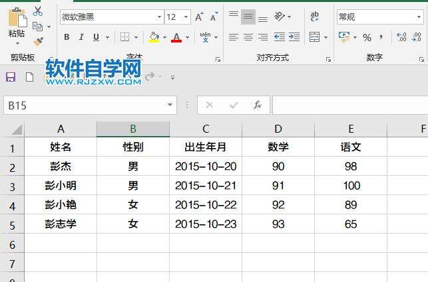Toggle Wrap Text icon
Image resolution: width=428 pixels, height=282 pixels.
pyautogui.click(x=314, y=17)
